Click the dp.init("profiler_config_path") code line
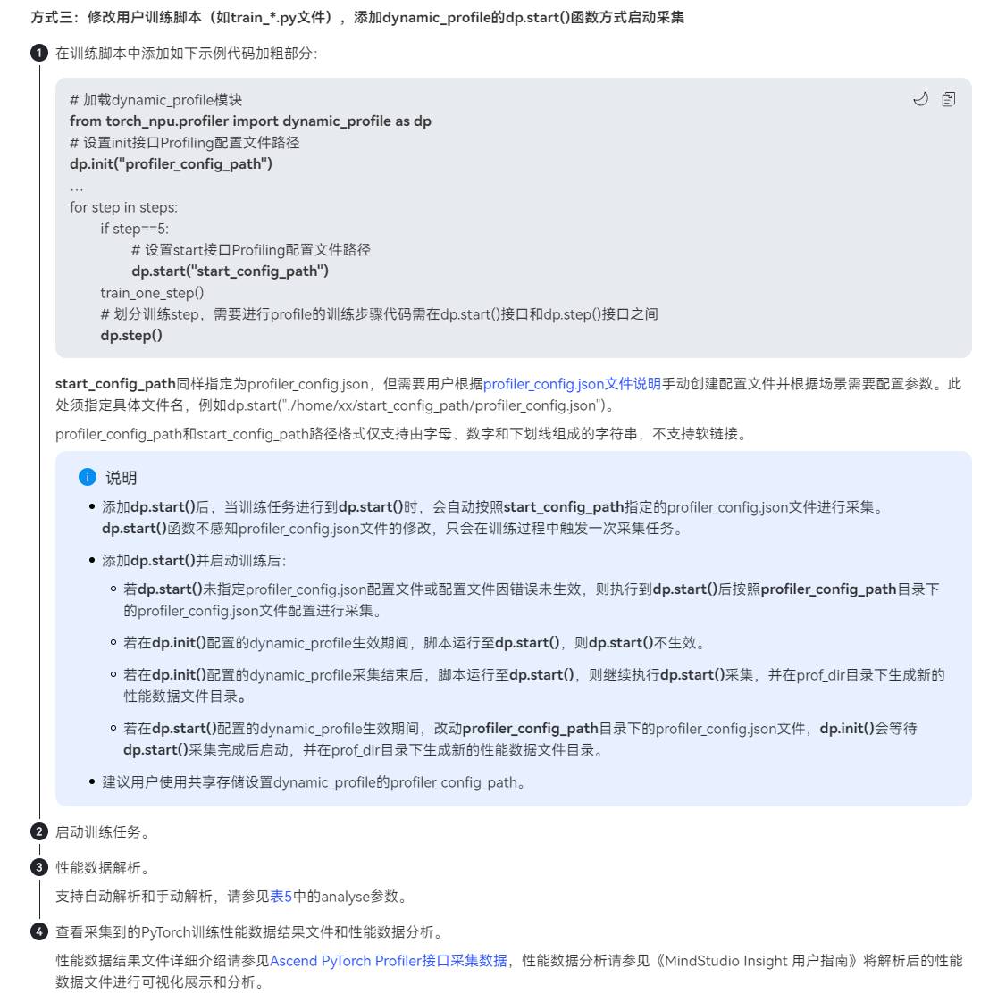Viewport: 1006px width, 1002px height. coord(171,163)
